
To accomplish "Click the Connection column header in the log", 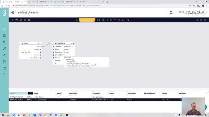I will tap(96, 93).
